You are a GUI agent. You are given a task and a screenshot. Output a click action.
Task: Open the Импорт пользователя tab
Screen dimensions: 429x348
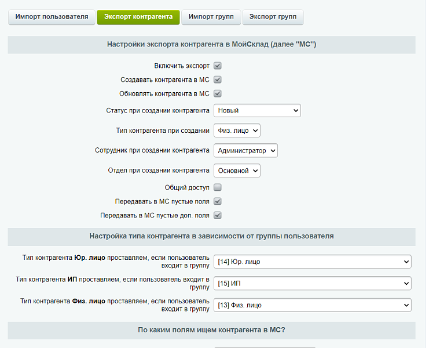coord(52,17)
